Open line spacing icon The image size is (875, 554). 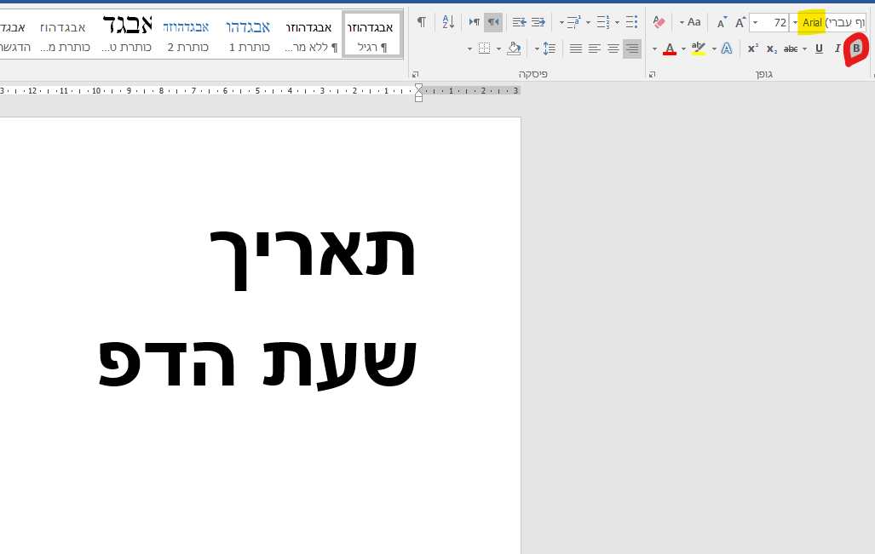[x=549, y=49]
